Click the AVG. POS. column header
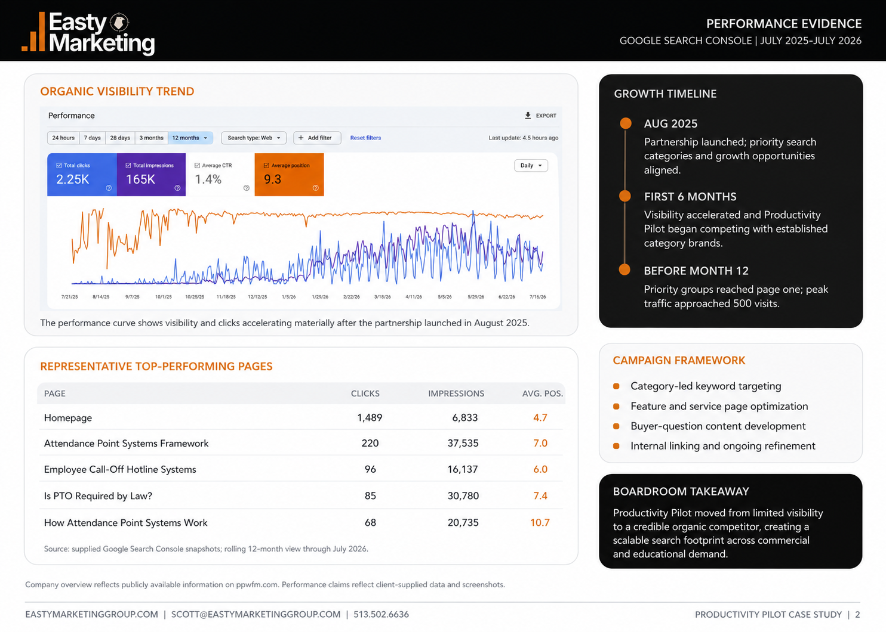Screen dimensions: 886x632 click(x=543, y=394)
